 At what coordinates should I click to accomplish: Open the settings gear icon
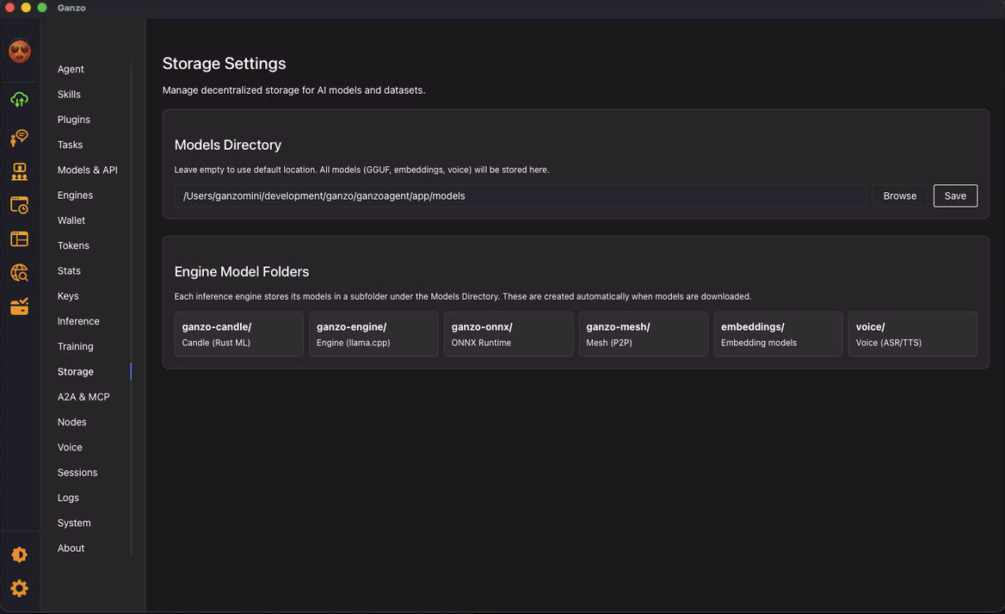[x=19, y=588]
